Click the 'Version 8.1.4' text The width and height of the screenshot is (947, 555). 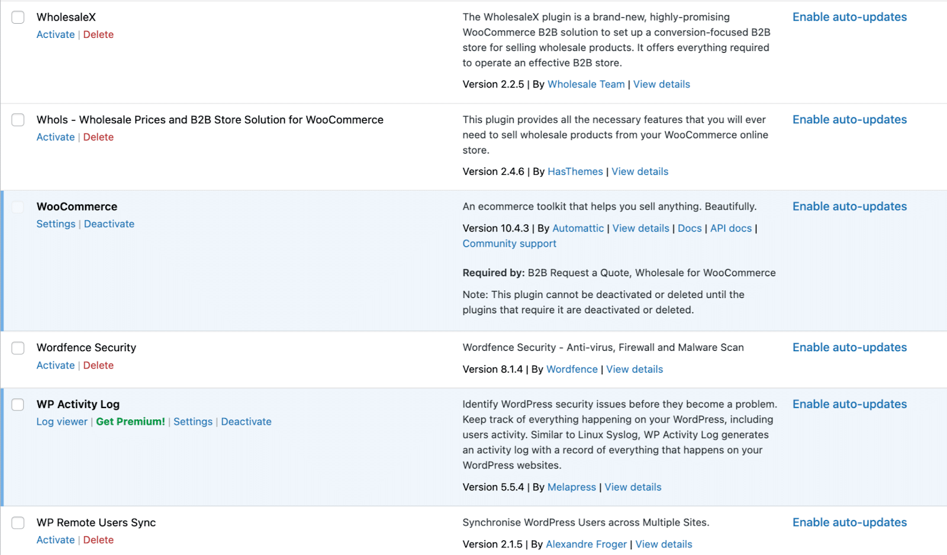(493, 369)
